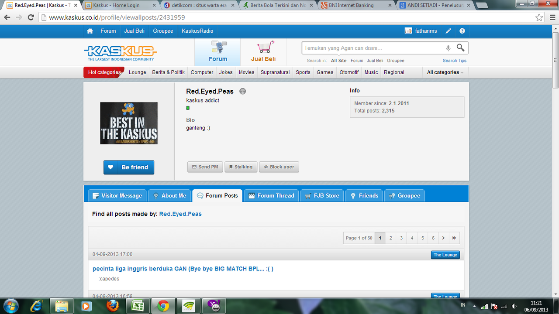Open the Jual Beli section button
The image size is (559, 314).
coord(263,52)
